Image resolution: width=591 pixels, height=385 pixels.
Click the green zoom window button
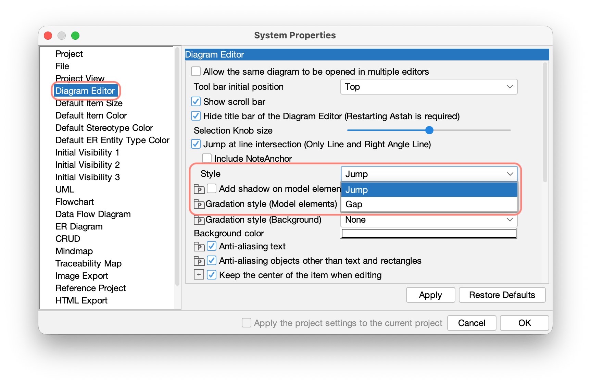[x=75, y=36]
